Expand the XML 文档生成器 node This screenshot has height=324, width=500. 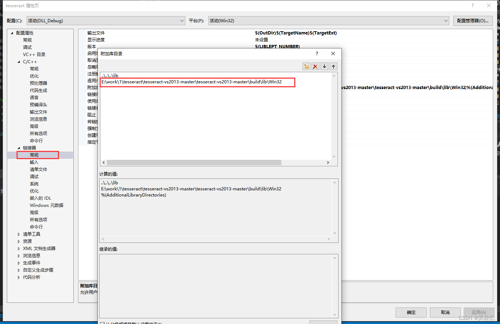pos(19,248)
